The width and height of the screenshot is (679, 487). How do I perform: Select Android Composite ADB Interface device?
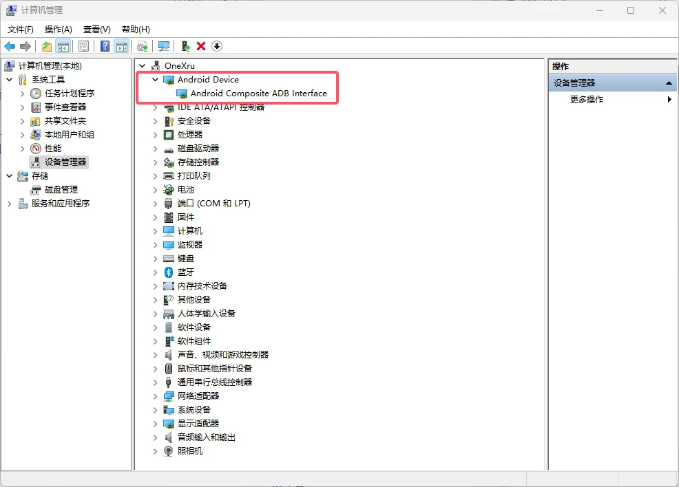click(258, 94)
